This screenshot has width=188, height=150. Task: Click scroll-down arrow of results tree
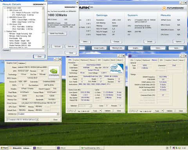(43, 46)
